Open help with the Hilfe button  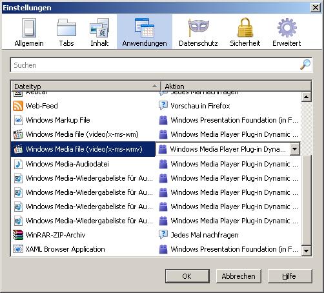point(290,276)
